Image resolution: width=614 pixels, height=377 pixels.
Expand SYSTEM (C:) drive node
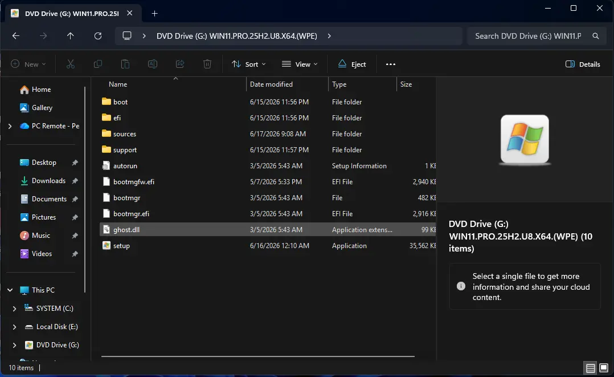pos(14,309)
